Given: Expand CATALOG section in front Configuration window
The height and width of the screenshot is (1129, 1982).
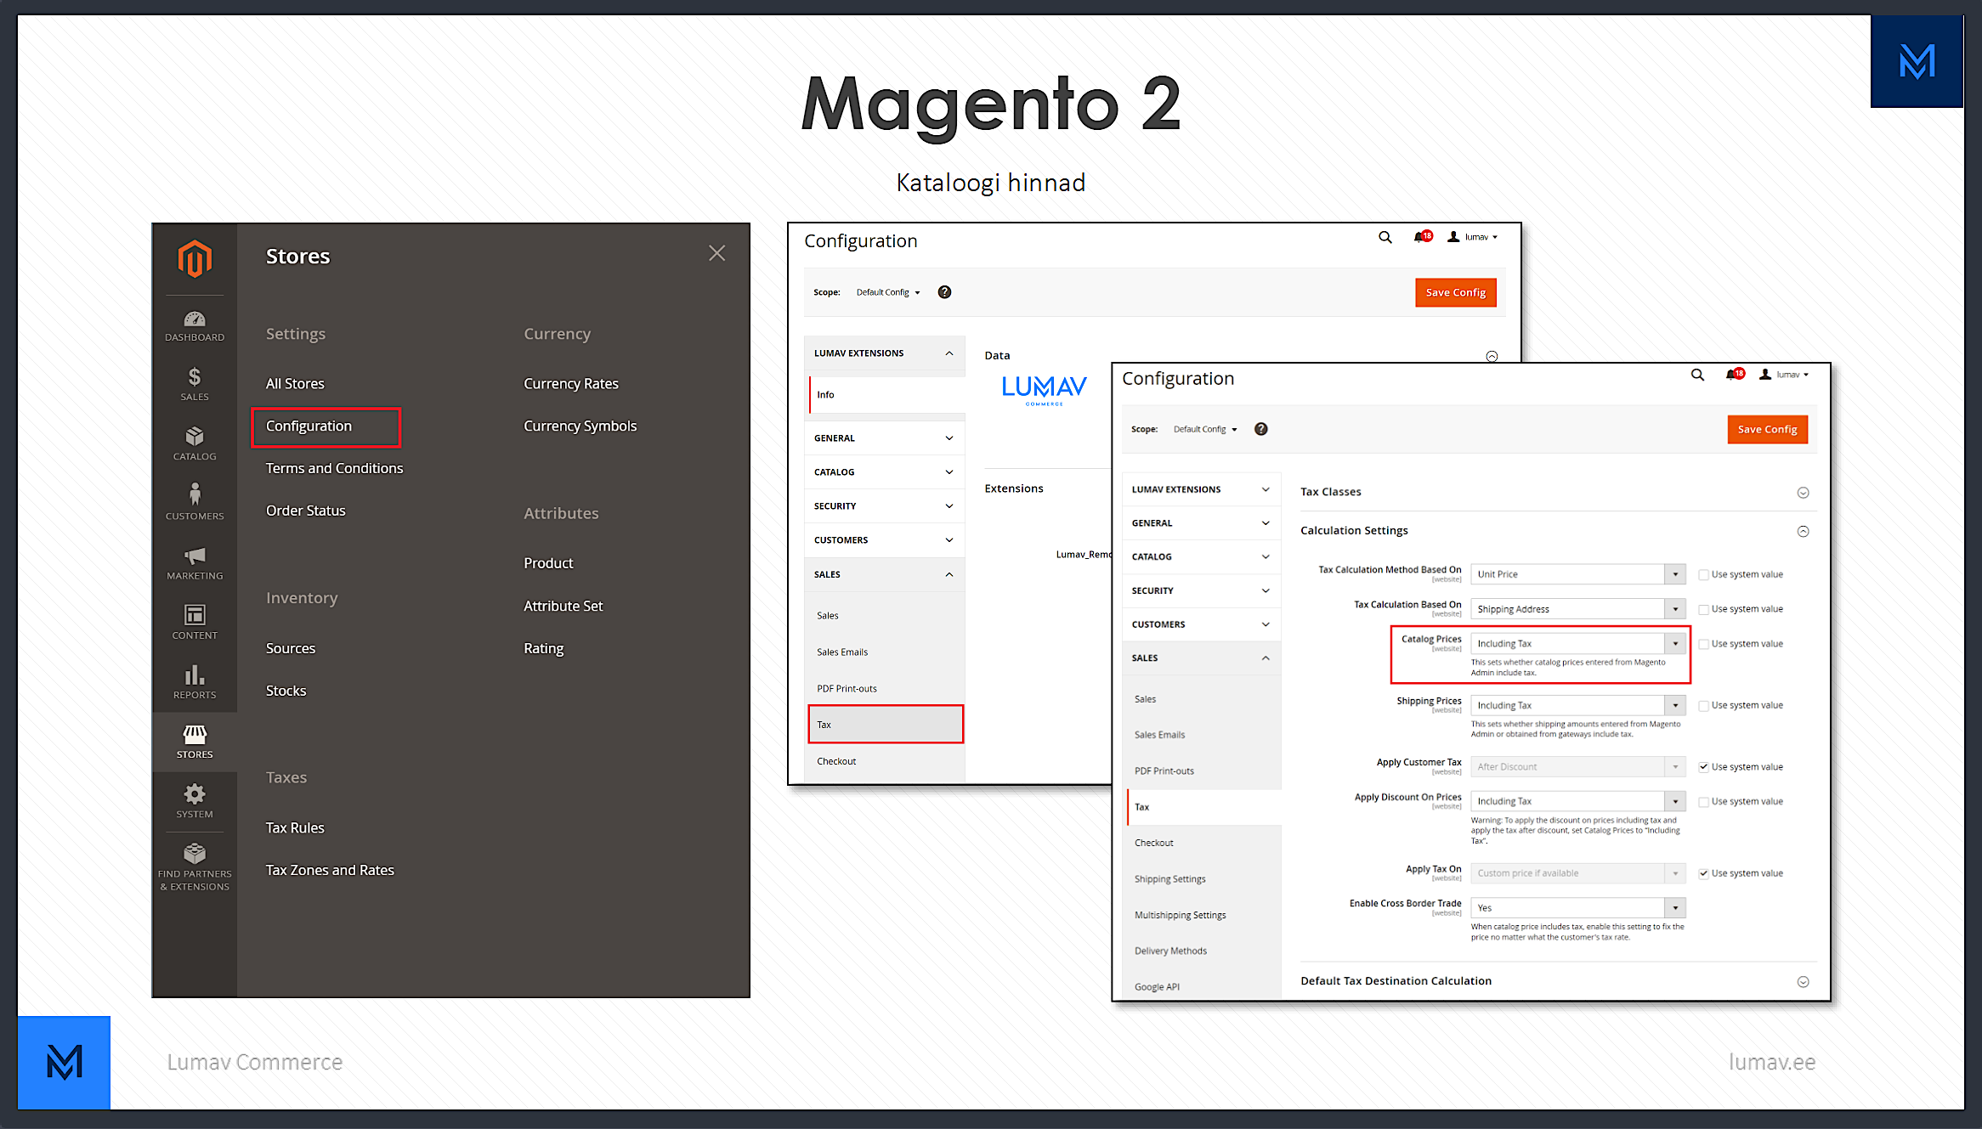Looking at the screenshot, I should click(x=1201, y=556).
